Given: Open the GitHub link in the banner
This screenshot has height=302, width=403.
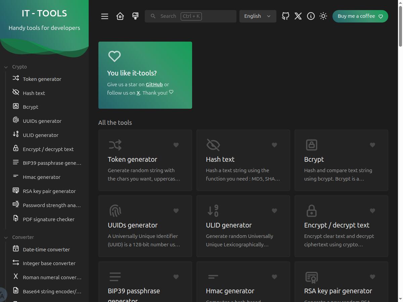Looking at the screenshot, I should coord(154,84).
